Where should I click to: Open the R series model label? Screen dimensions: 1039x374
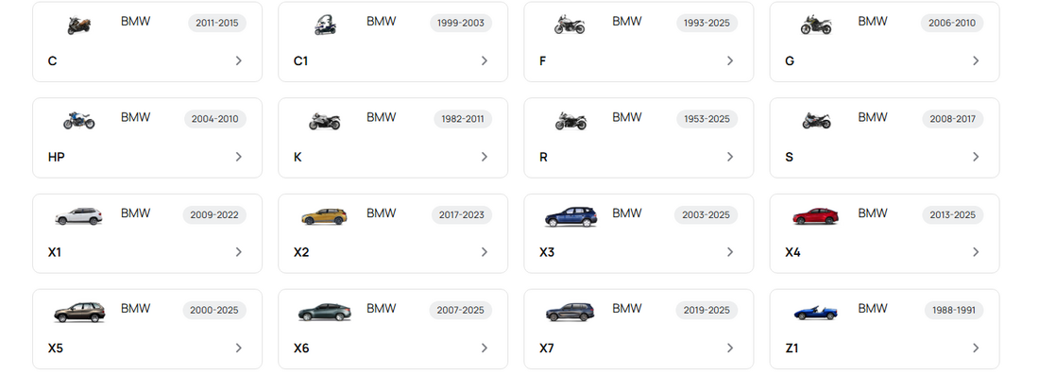(x=543, y=157)
